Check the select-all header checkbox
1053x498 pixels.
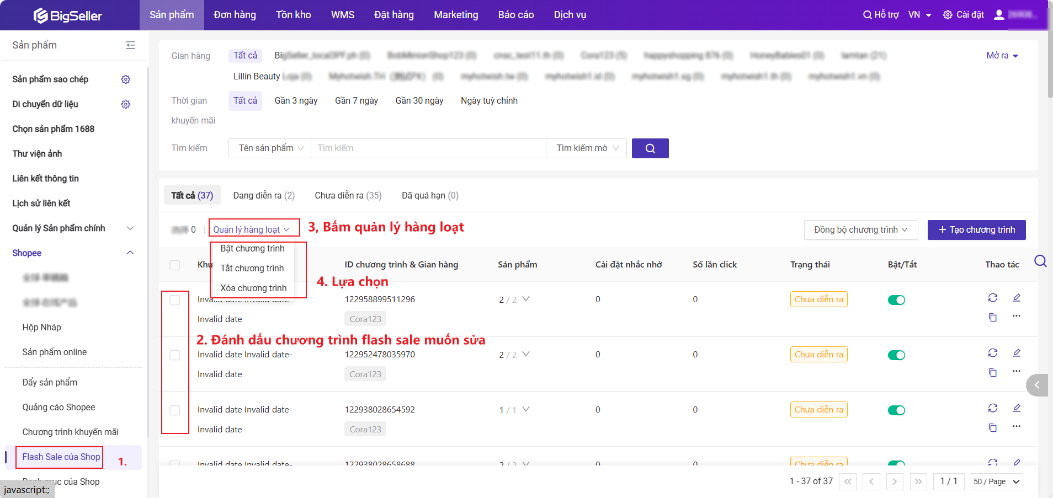[x=175, y=265]
